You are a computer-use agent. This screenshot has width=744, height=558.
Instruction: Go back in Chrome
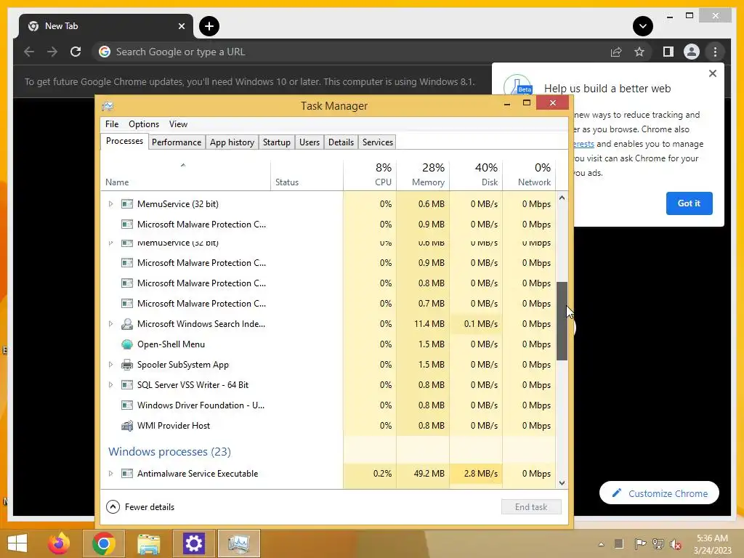(29, 52)
